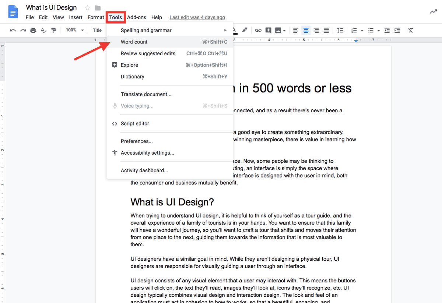Viewport: 442px width, 303px height.
Task: Enable justified text alignment
Action: pyautogui.click(x=326, y=30)
